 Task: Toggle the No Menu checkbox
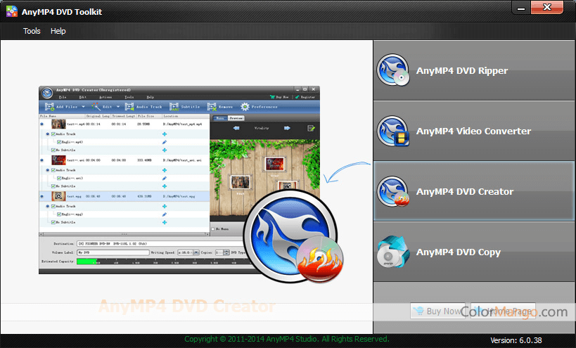(x=214, y=228)
